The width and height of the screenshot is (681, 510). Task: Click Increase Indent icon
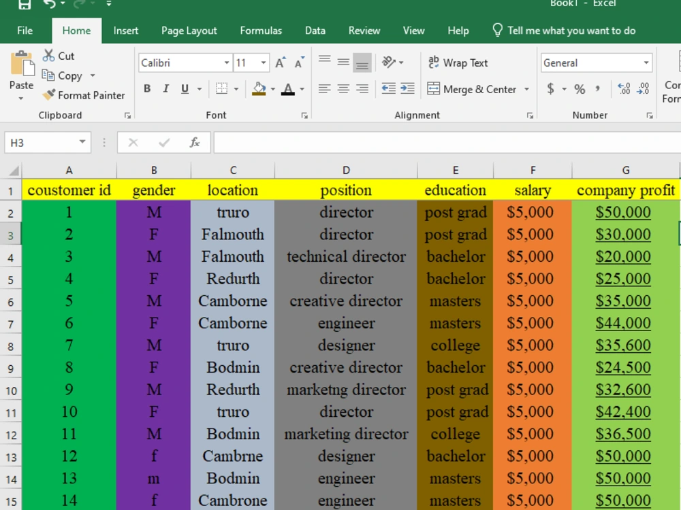click(x=407, y=89)
